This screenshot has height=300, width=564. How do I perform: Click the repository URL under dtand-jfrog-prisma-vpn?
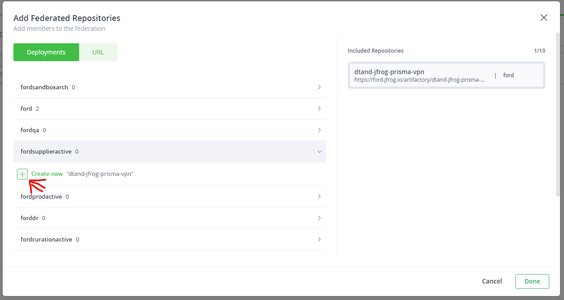pos(419,80)
